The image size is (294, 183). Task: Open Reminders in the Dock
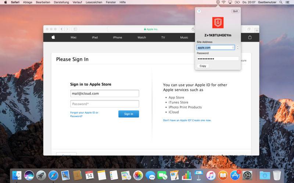[x=114, y=175]
